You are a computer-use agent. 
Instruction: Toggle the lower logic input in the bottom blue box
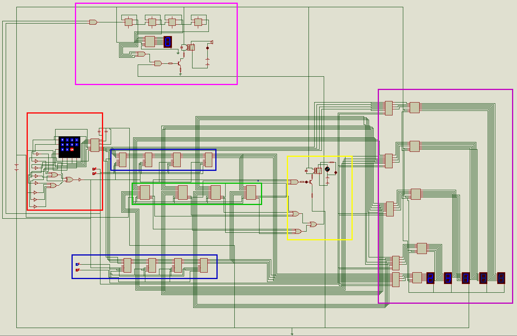(78, 270)
